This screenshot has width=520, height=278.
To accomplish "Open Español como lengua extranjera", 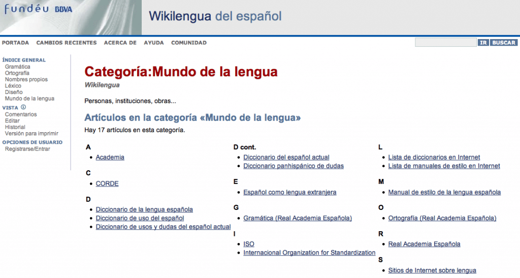I will [x=290, y=192].
